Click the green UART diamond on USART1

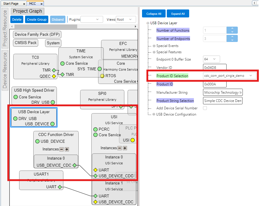pyautogui.click(x=60, y=187)
